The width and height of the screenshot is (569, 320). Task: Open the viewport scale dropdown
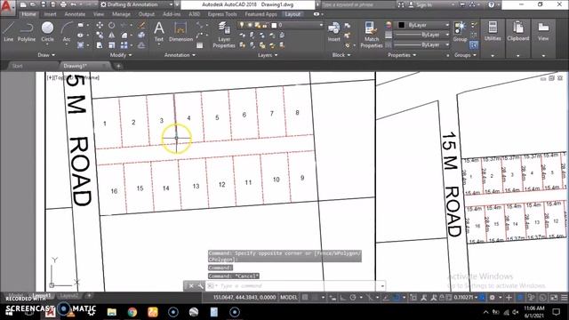pyautogui.click(x=466, y=298)
